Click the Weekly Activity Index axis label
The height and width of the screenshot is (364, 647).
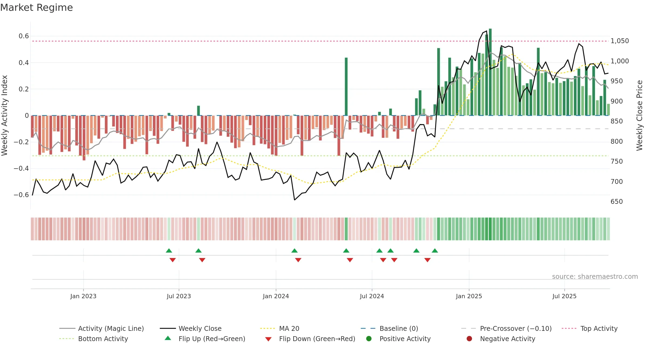coord(5,115)
